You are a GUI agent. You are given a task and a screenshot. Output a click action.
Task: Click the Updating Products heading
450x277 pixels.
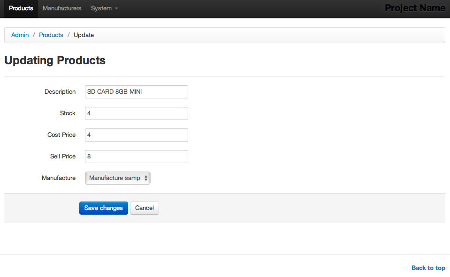coord(55,60)
